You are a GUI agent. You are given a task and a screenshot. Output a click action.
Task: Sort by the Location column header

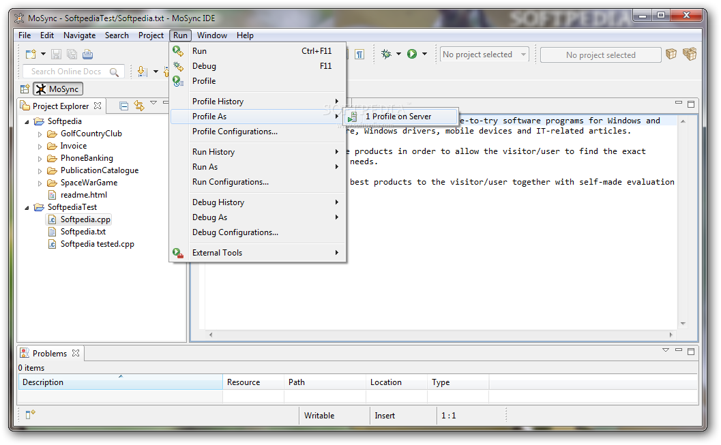(x=396, y=382)
